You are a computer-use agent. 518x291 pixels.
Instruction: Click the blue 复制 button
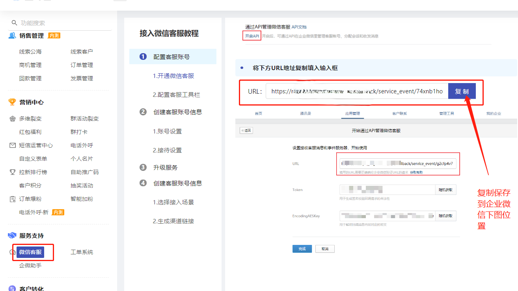tap(462, 91)
